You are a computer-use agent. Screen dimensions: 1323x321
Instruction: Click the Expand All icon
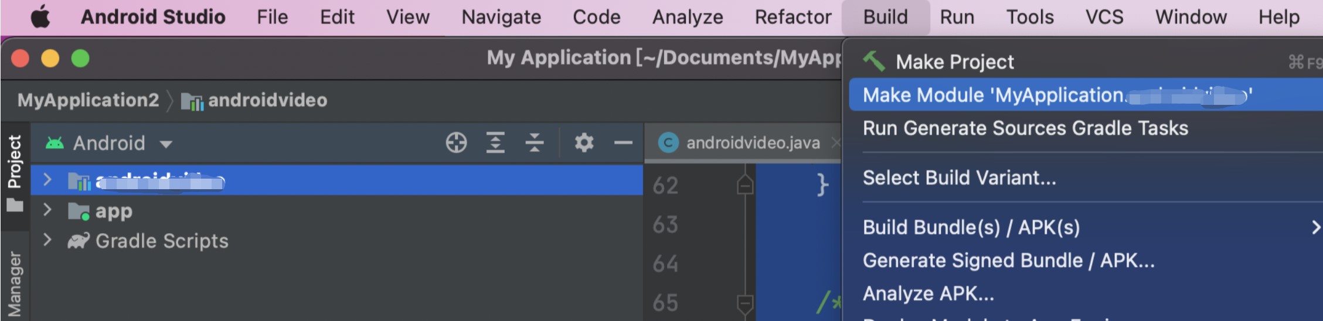tap(495, 142)
